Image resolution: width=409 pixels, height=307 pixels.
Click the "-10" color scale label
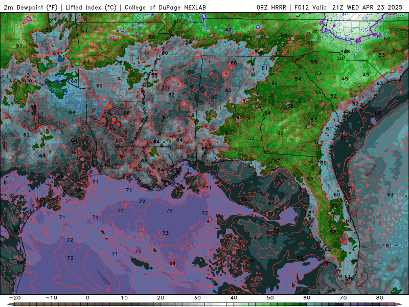(51, 298)
